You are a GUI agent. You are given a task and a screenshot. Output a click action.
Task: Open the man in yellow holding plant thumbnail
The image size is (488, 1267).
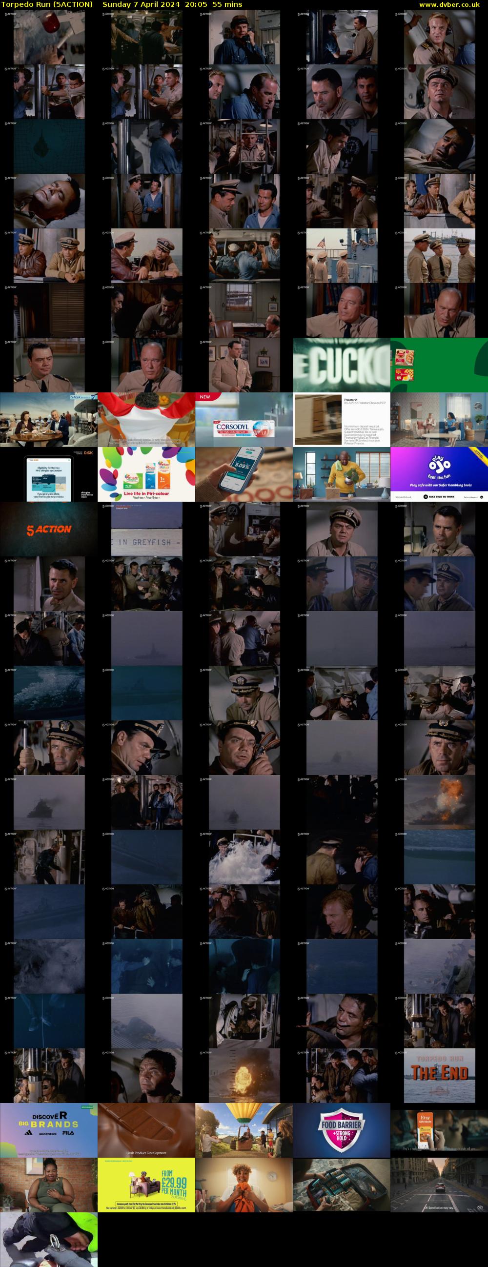coord(342,474)
